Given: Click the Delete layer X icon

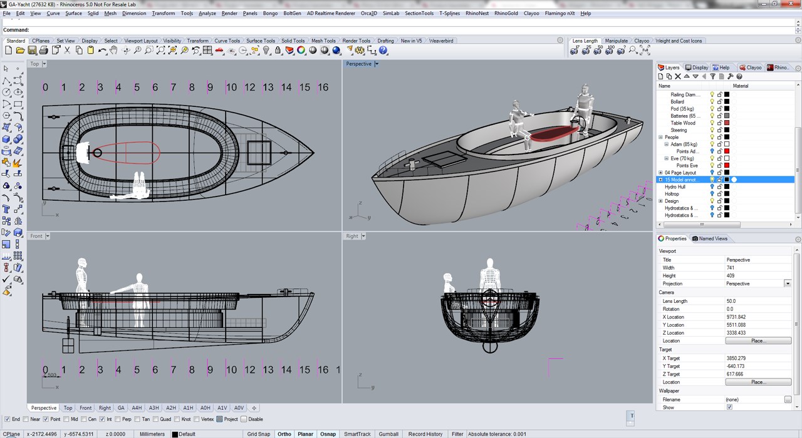Looking at the screenshot, I should click(678, 76).
